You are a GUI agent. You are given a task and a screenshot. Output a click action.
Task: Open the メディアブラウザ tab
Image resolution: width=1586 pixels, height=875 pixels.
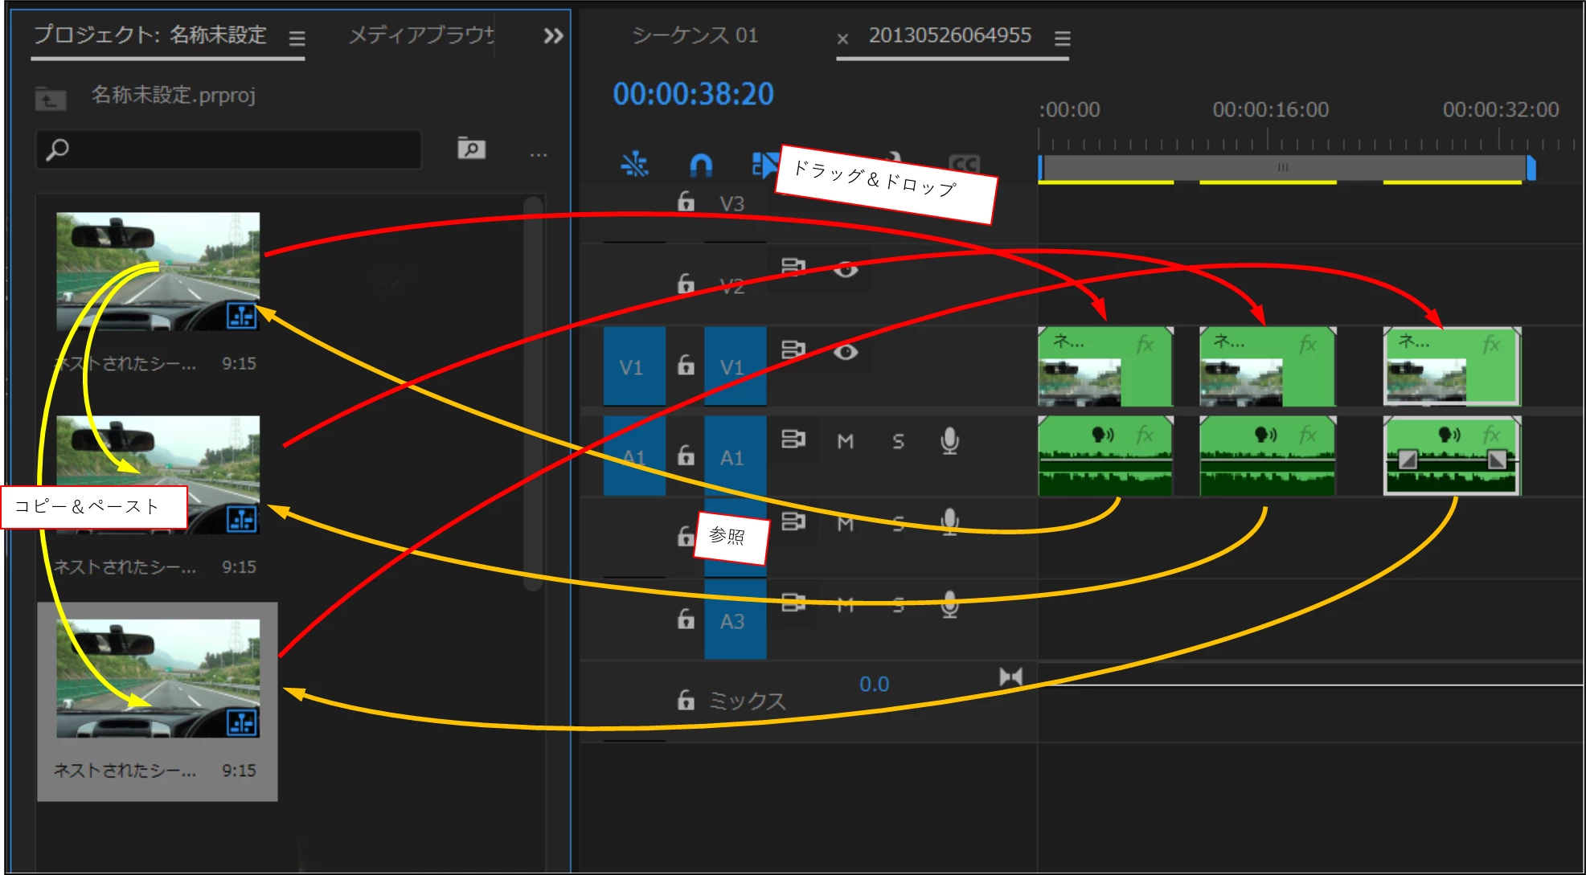(421, 35)
